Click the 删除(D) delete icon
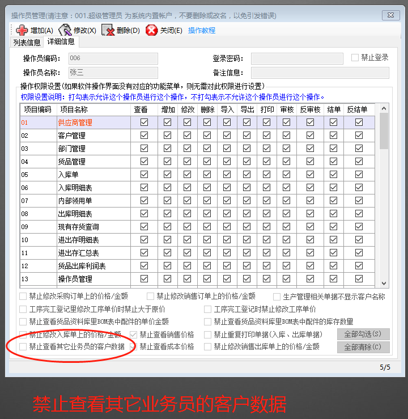 coord(108,31)
